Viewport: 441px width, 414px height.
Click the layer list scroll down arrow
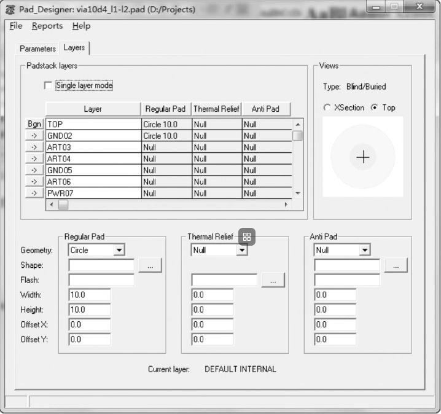298,193
